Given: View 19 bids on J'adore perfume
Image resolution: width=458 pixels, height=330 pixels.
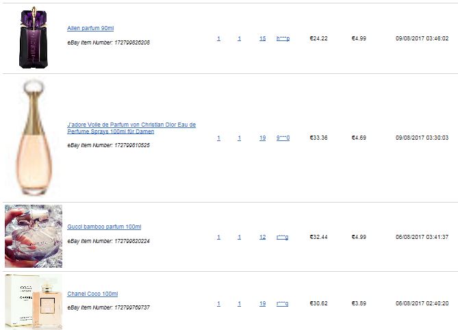Looking at the screenshot, I should coord(263,138).
